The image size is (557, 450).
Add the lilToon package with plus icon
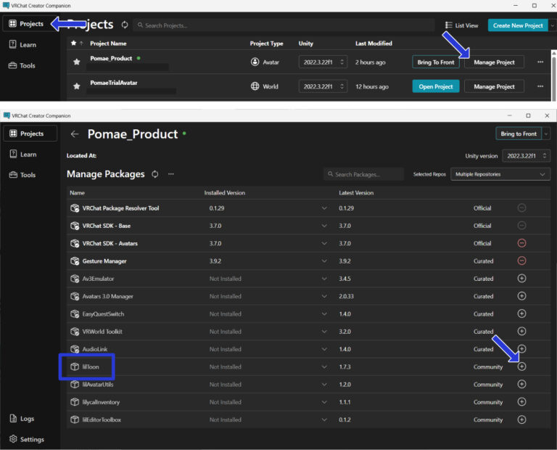click(521, 367)
